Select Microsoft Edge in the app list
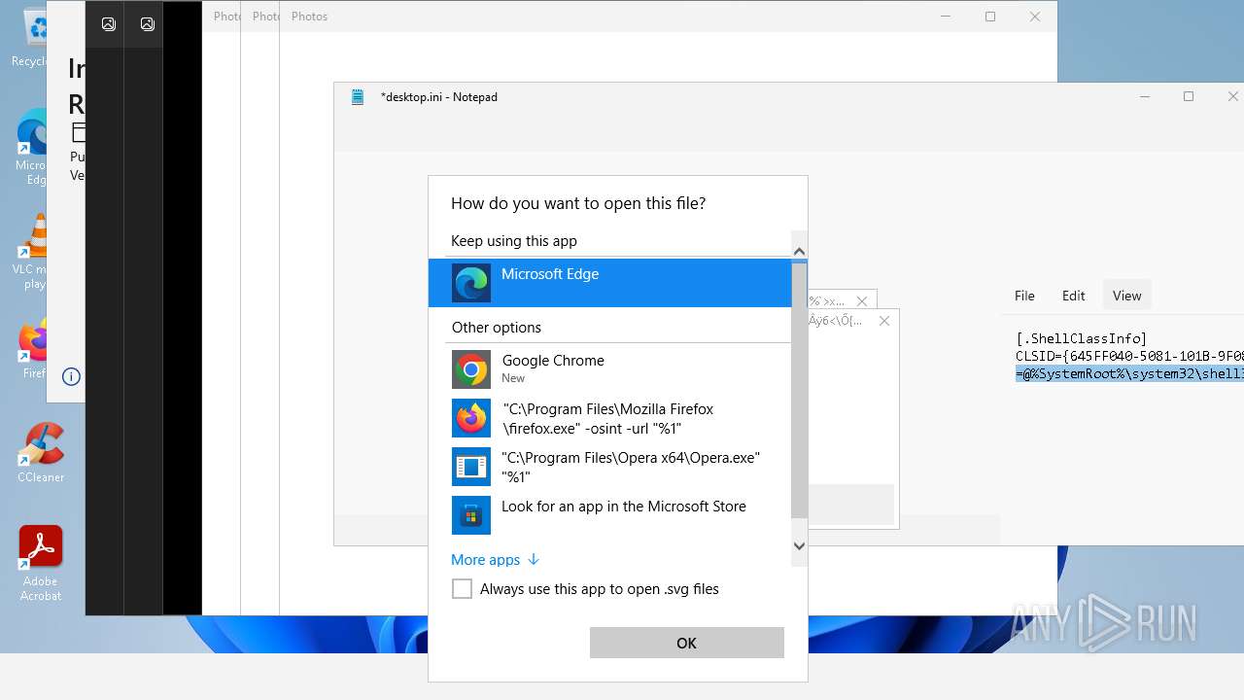1244x700 pixels. tap(609, 283)
